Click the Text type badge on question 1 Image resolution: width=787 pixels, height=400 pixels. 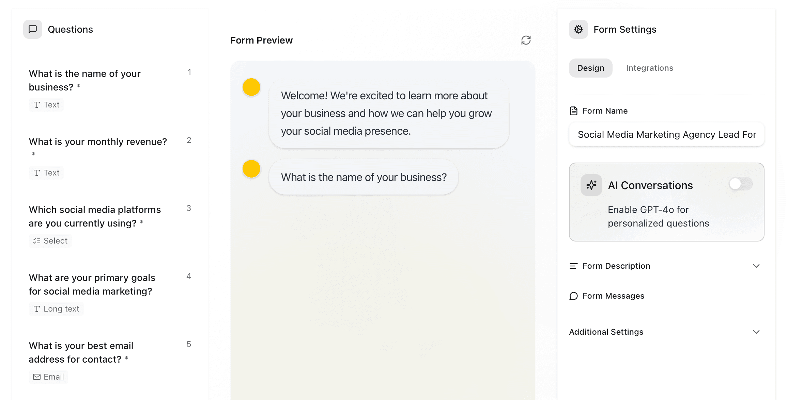pyautogui.click(x=46, y=105)
